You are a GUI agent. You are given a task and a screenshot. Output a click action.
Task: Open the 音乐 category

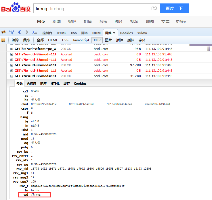click(103, 22)
